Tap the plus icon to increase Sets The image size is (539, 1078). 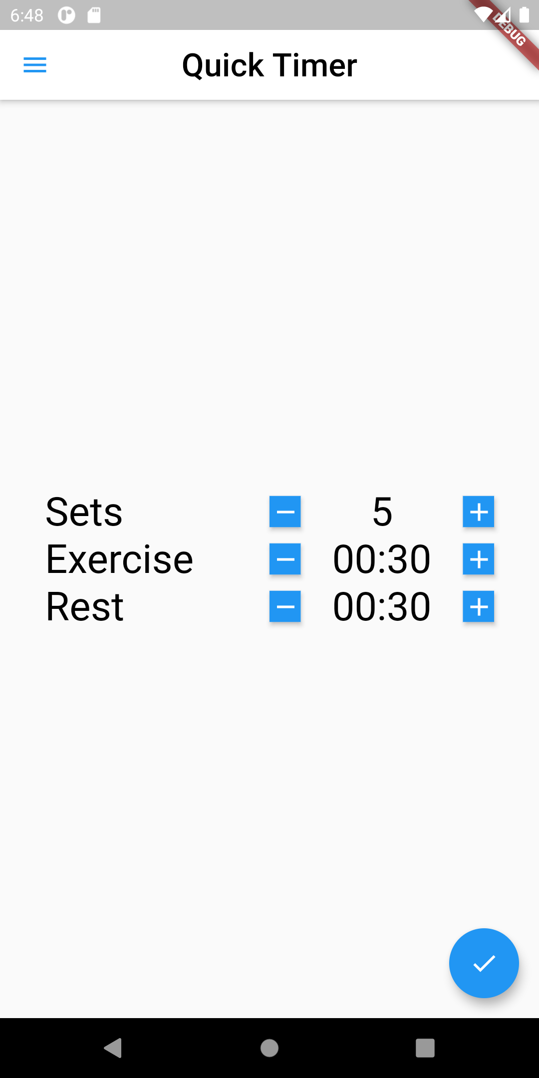pyautogui.click(x=478, y=511)
